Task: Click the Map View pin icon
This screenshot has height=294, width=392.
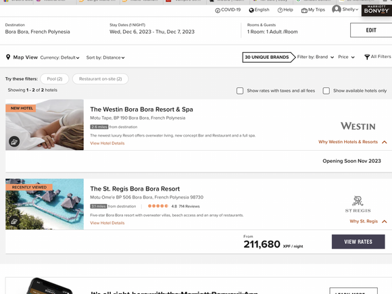Action: click(8, 57)
